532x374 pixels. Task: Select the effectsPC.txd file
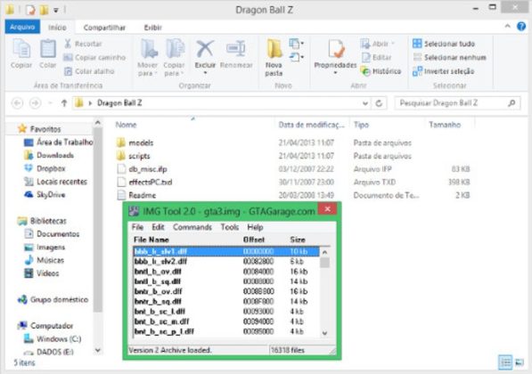144,182
